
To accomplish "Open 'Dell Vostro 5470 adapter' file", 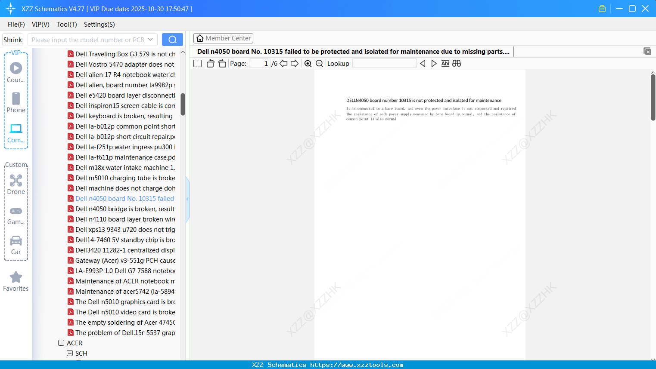I will click(121, 65).
